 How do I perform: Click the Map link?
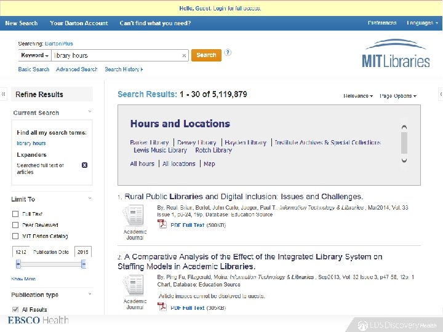coord(209,164)
